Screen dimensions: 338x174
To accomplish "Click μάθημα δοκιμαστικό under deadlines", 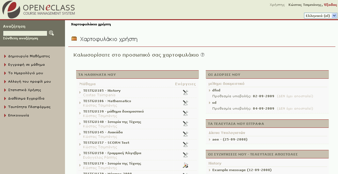I will pyautogui.click(x=226, y=84).
